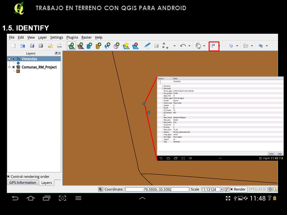The image size is (287, 215).
Task: Click the Save Project icon
Action: click(32, 45)
